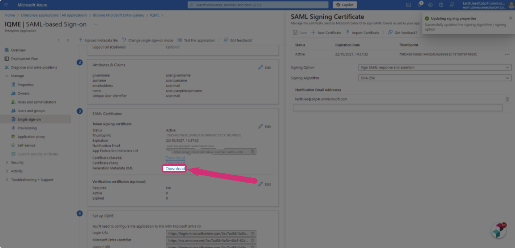Click the Expiration Date column header
This screenshot has height=248, width=515.
(x=348, y=45)
